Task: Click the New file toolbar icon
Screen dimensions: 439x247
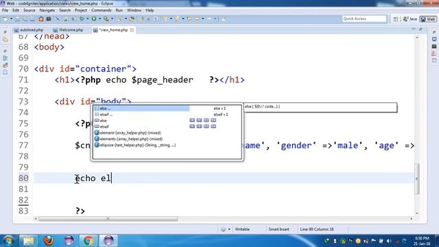Action: click(x=5, y=19)
